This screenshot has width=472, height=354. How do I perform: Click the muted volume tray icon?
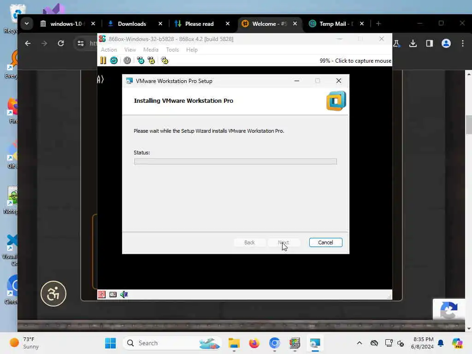click(401, 343)
